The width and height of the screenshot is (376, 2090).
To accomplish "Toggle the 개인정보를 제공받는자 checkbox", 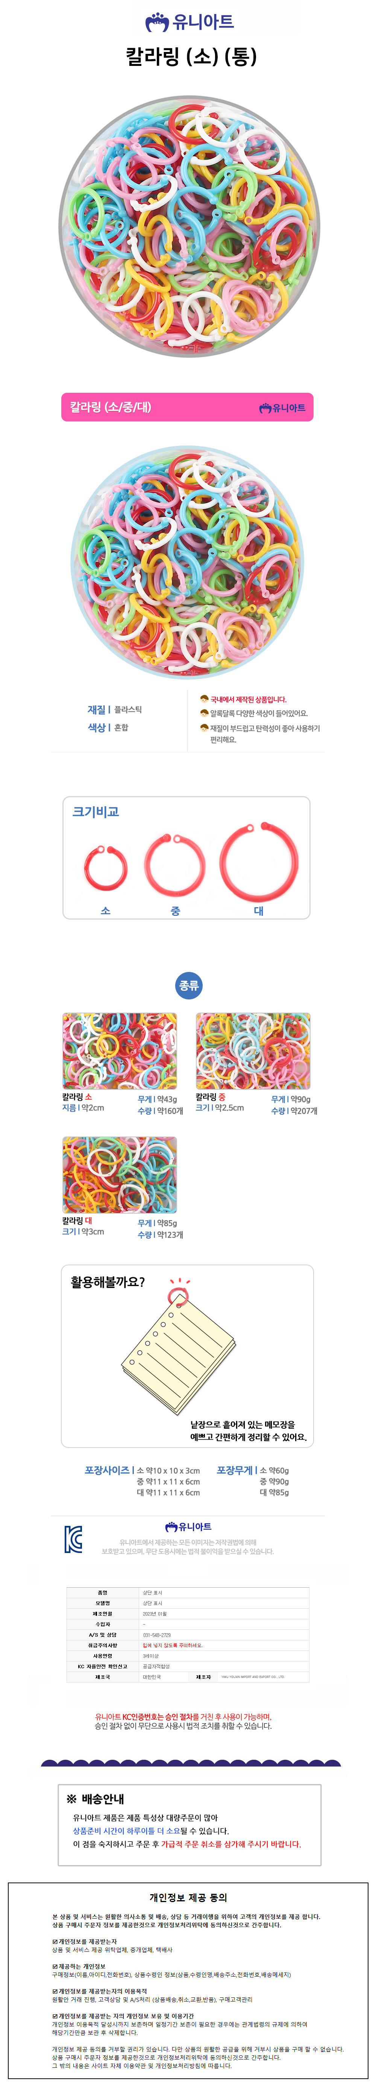I will (54, 1942).
